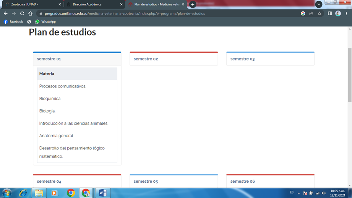Open the browser home page

[31, 13]
